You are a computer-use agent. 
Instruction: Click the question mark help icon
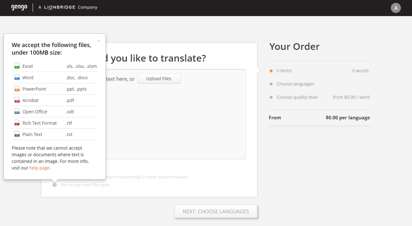click(54, 185)
